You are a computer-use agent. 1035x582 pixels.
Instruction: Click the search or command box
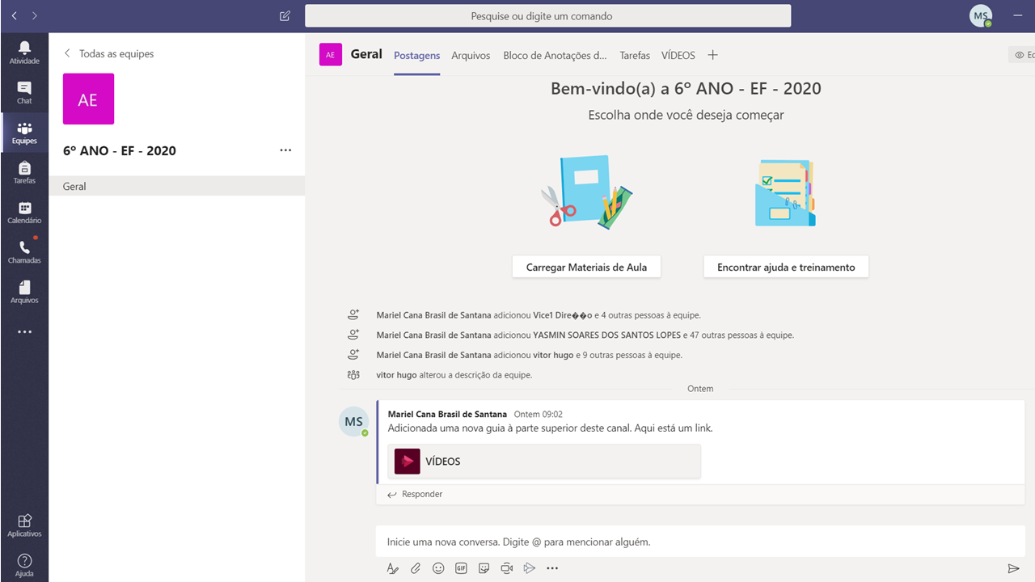coord(548,16)
